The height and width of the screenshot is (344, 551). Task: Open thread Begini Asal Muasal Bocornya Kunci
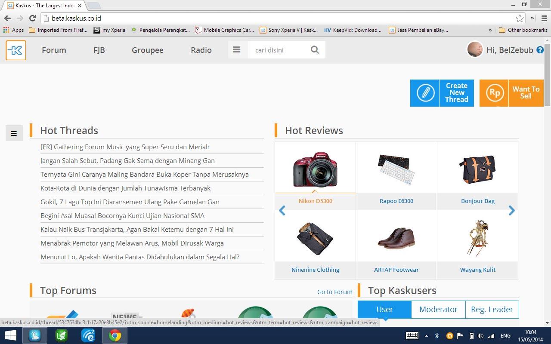click(122, 215)
